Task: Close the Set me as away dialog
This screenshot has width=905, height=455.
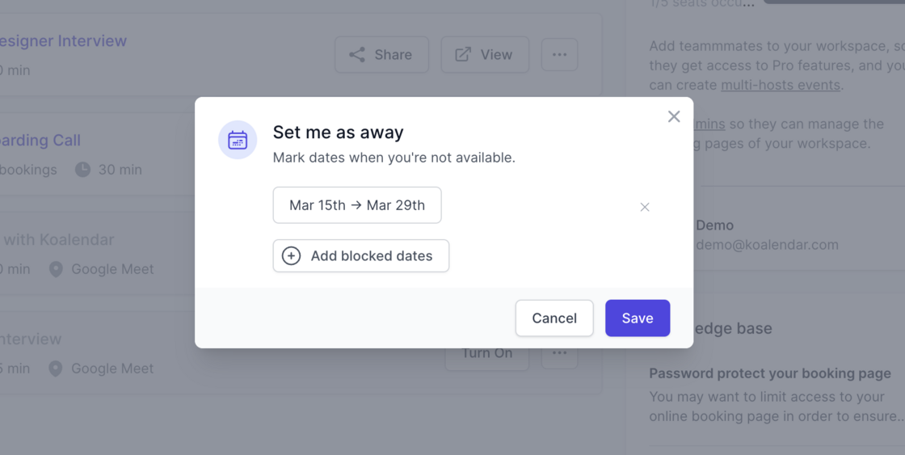Action: tap(674, 116)
